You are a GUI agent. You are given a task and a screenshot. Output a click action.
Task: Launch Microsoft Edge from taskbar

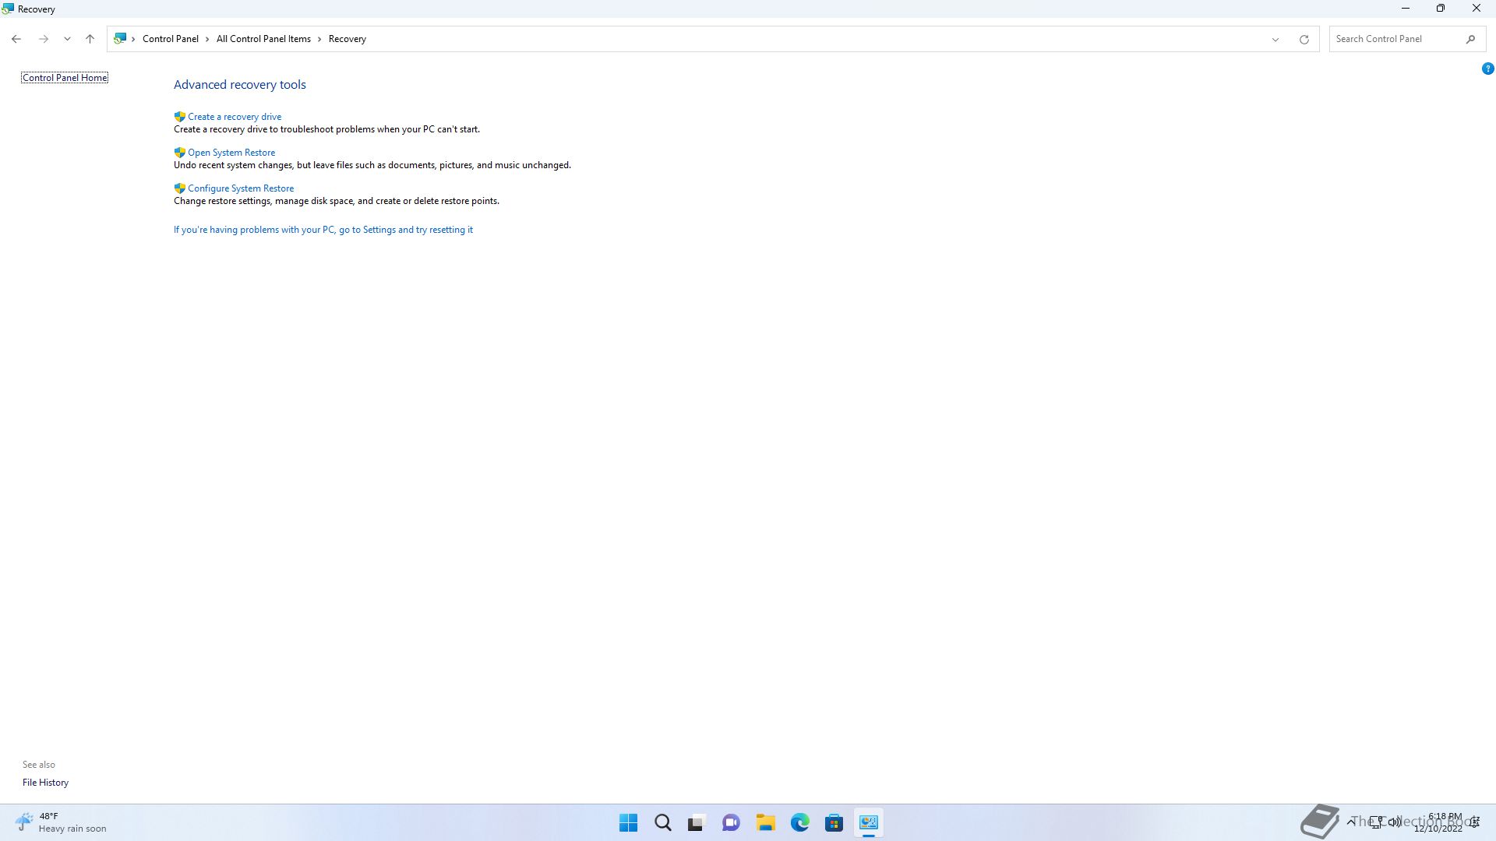pyautogui.click(x=799, y=822)
